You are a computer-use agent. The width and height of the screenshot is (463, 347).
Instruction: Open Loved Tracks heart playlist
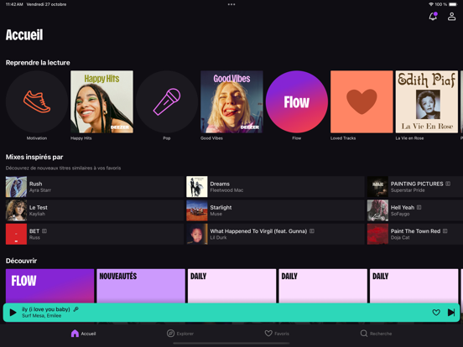(362, 101)
